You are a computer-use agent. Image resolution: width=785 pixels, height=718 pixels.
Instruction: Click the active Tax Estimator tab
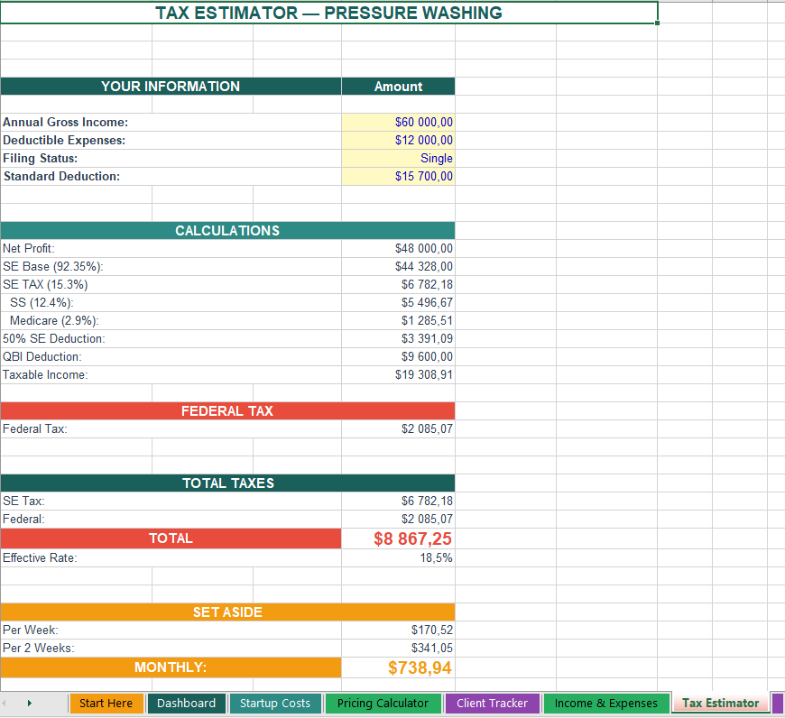(720, 703)
